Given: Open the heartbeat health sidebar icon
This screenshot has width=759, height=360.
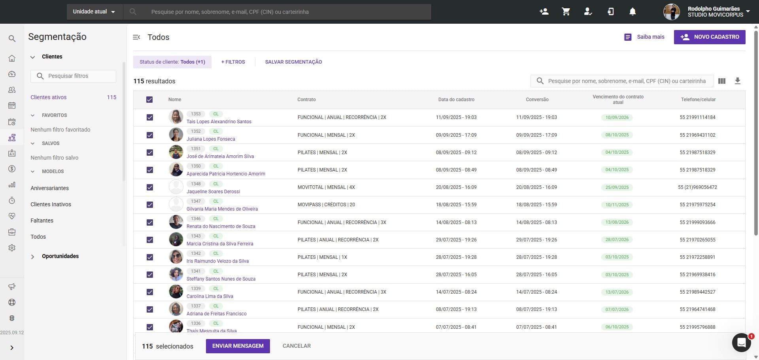Looking at the screenshot, I should click(12, 216).
